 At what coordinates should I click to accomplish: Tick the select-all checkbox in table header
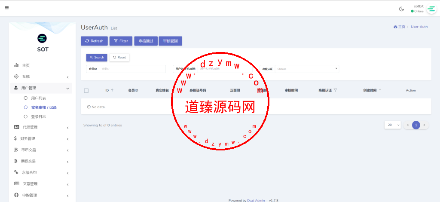pyautogui.click(x=86, y=91)
